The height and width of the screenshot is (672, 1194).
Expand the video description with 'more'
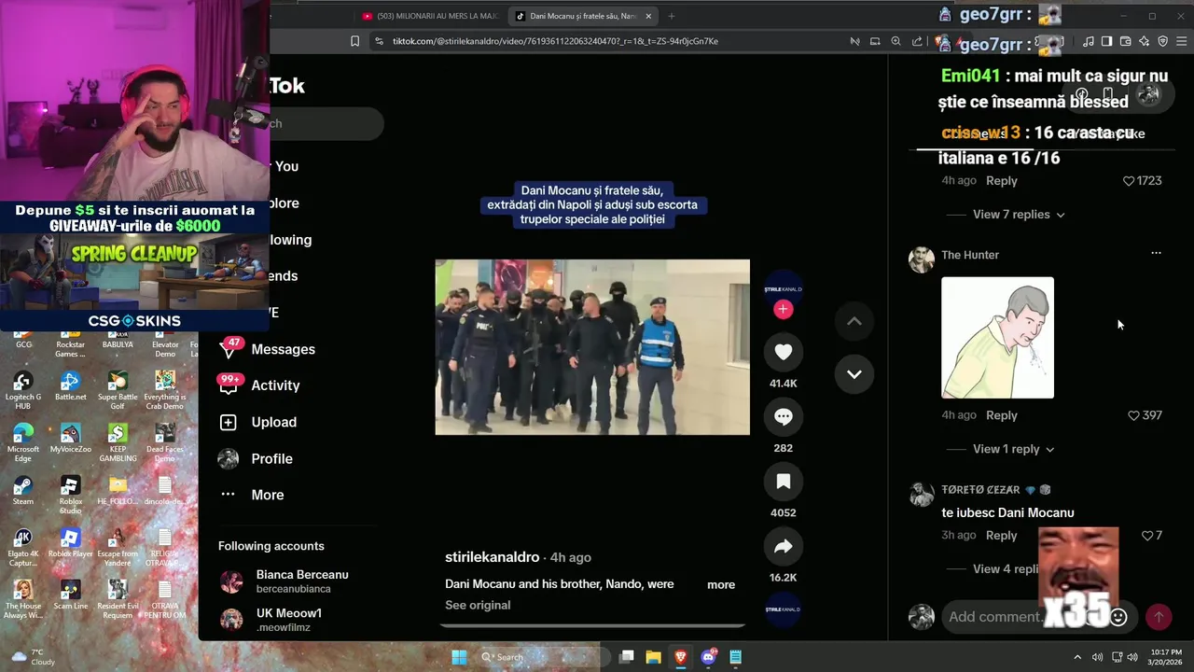[x=721, y=584]
